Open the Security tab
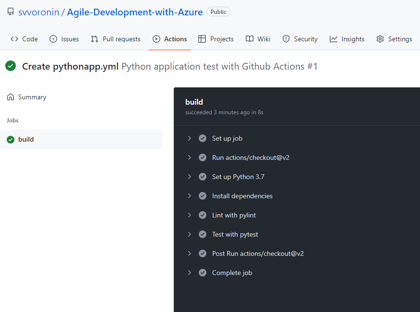The image size is (420, 312). (x=300, y=39)
